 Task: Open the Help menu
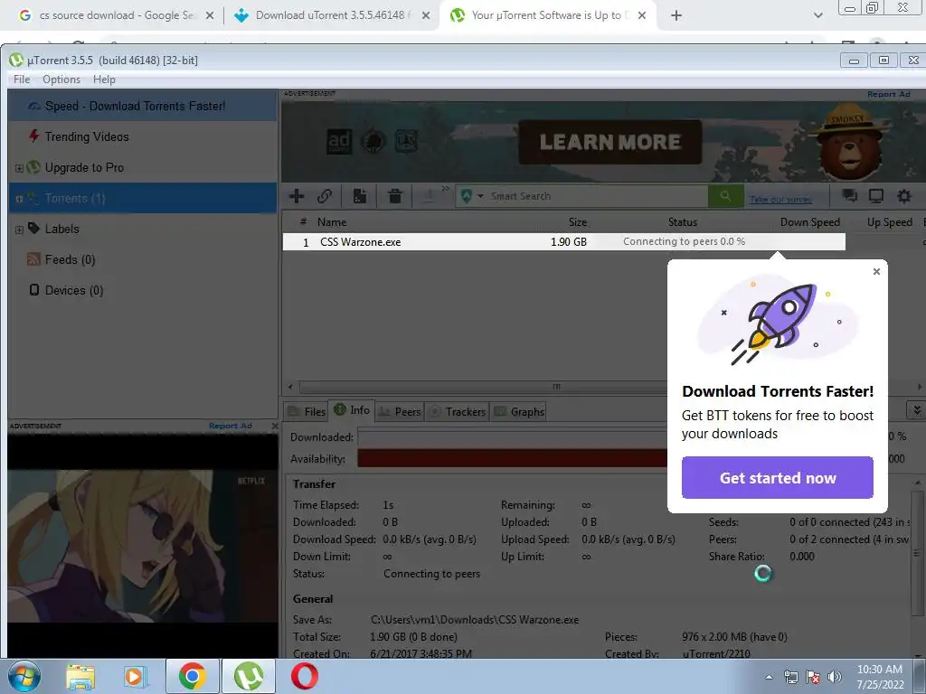pyautogui.click(x=104, y=80)
